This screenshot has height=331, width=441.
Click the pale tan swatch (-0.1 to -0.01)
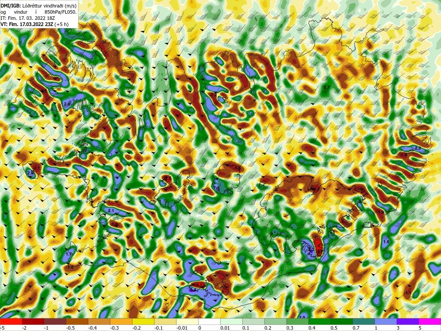[x=165, y=321]
